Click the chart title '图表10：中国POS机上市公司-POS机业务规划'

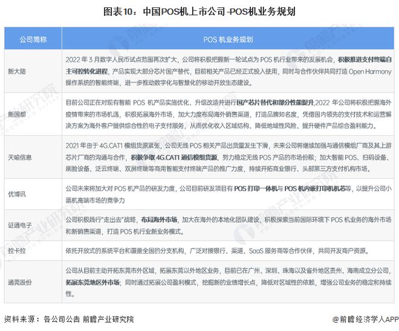(199, 11)
